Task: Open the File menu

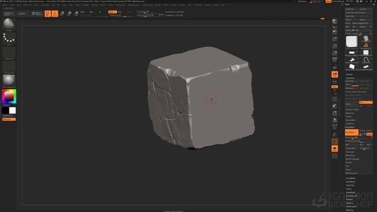Action: pos(58,5)
